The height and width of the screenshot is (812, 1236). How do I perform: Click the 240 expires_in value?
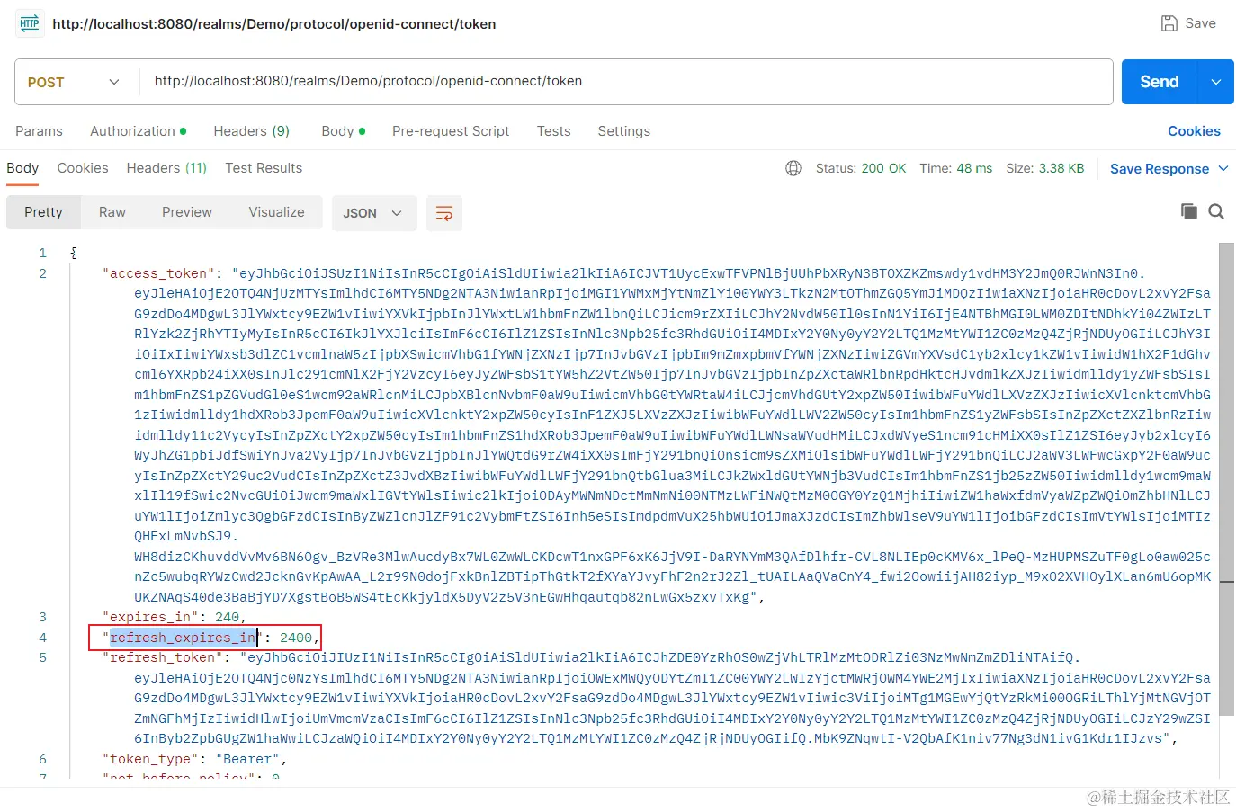tap(227, 617)
